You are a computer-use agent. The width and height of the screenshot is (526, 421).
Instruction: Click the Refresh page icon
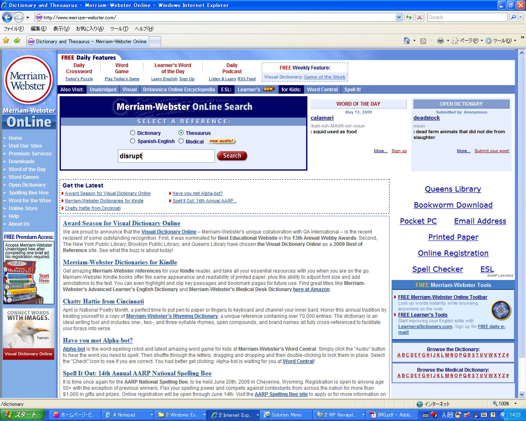tap(408, 17)
